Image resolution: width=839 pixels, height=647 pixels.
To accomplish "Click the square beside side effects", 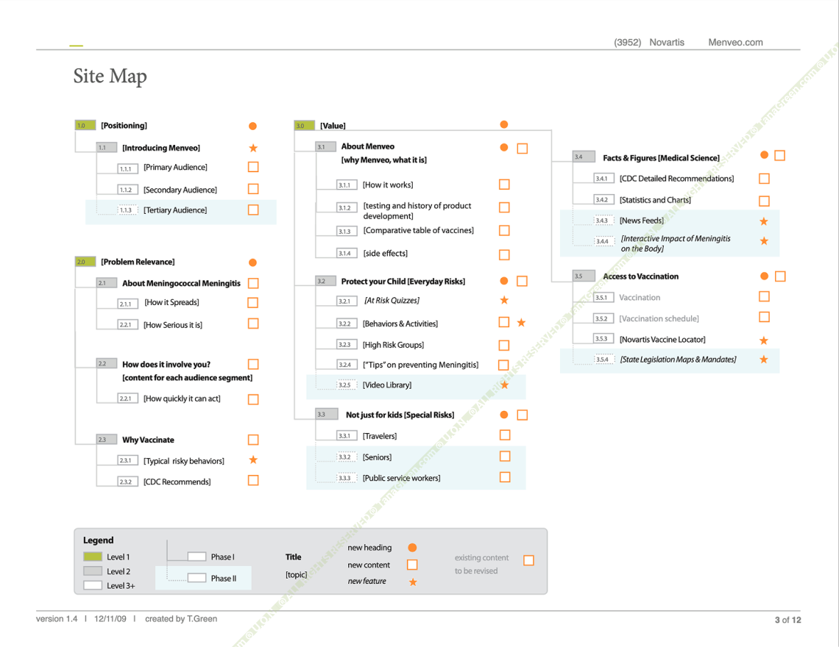I will (504, 255).
